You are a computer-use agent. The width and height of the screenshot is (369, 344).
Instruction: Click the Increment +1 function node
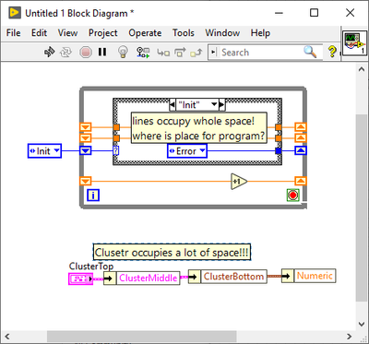239,182
